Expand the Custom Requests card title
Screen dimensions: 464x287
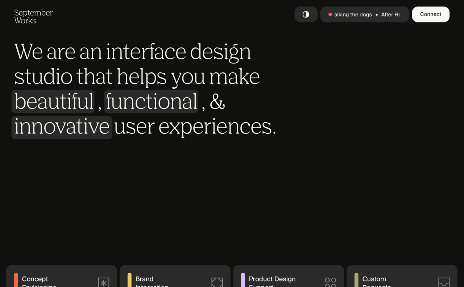374,279
